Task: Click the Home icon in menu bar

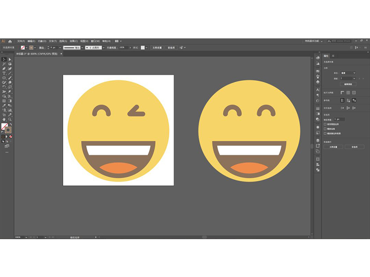Action: pos(10,41)
